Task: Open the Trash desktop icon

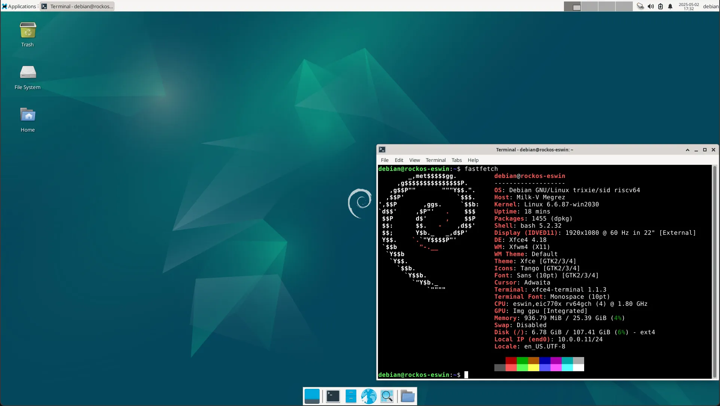Action: click(28, 31)
